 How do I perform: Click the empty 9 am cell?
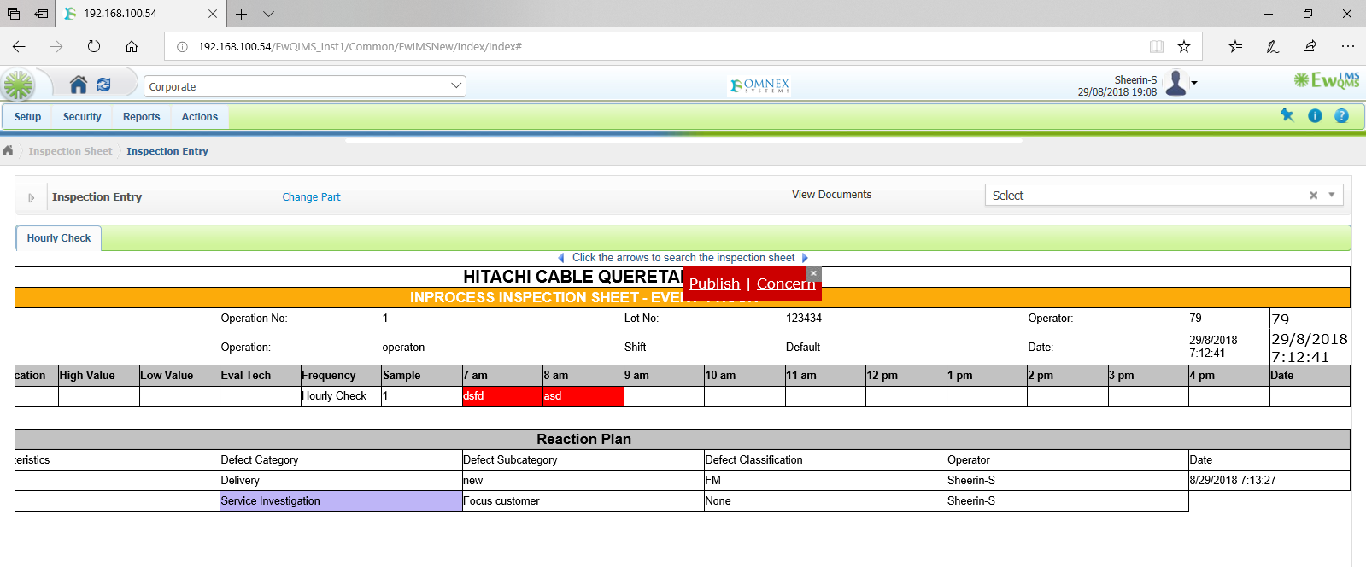[x=664, y=396]
